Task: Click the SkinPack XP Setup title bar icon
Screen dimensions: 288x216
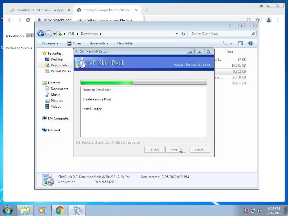Action: tap(77, 51)
